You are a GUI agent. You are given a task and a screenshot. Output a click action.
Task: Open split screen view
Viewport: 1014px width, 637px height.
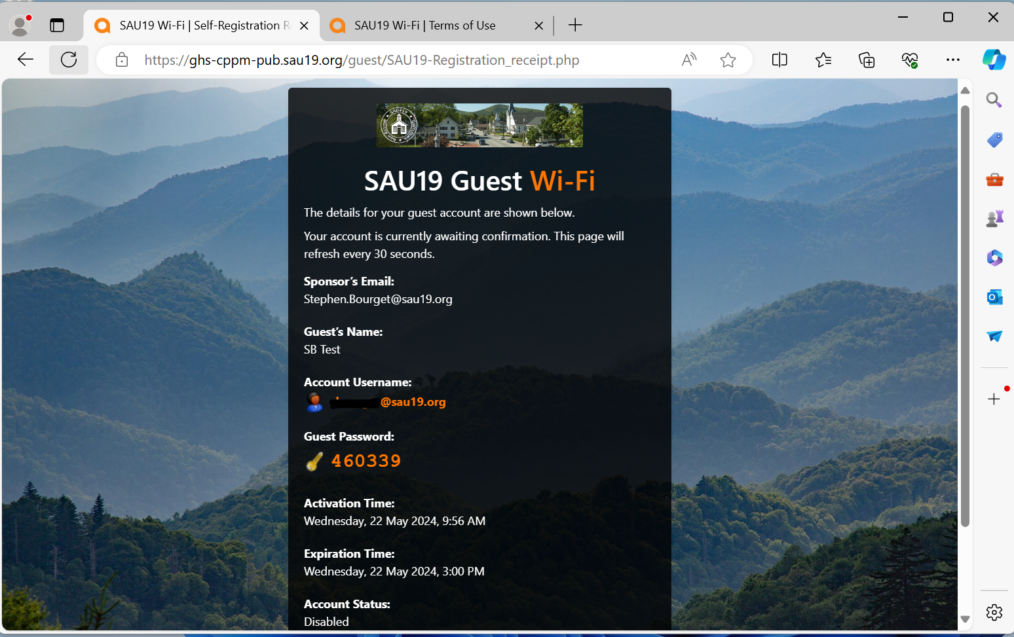coord(779,60)
